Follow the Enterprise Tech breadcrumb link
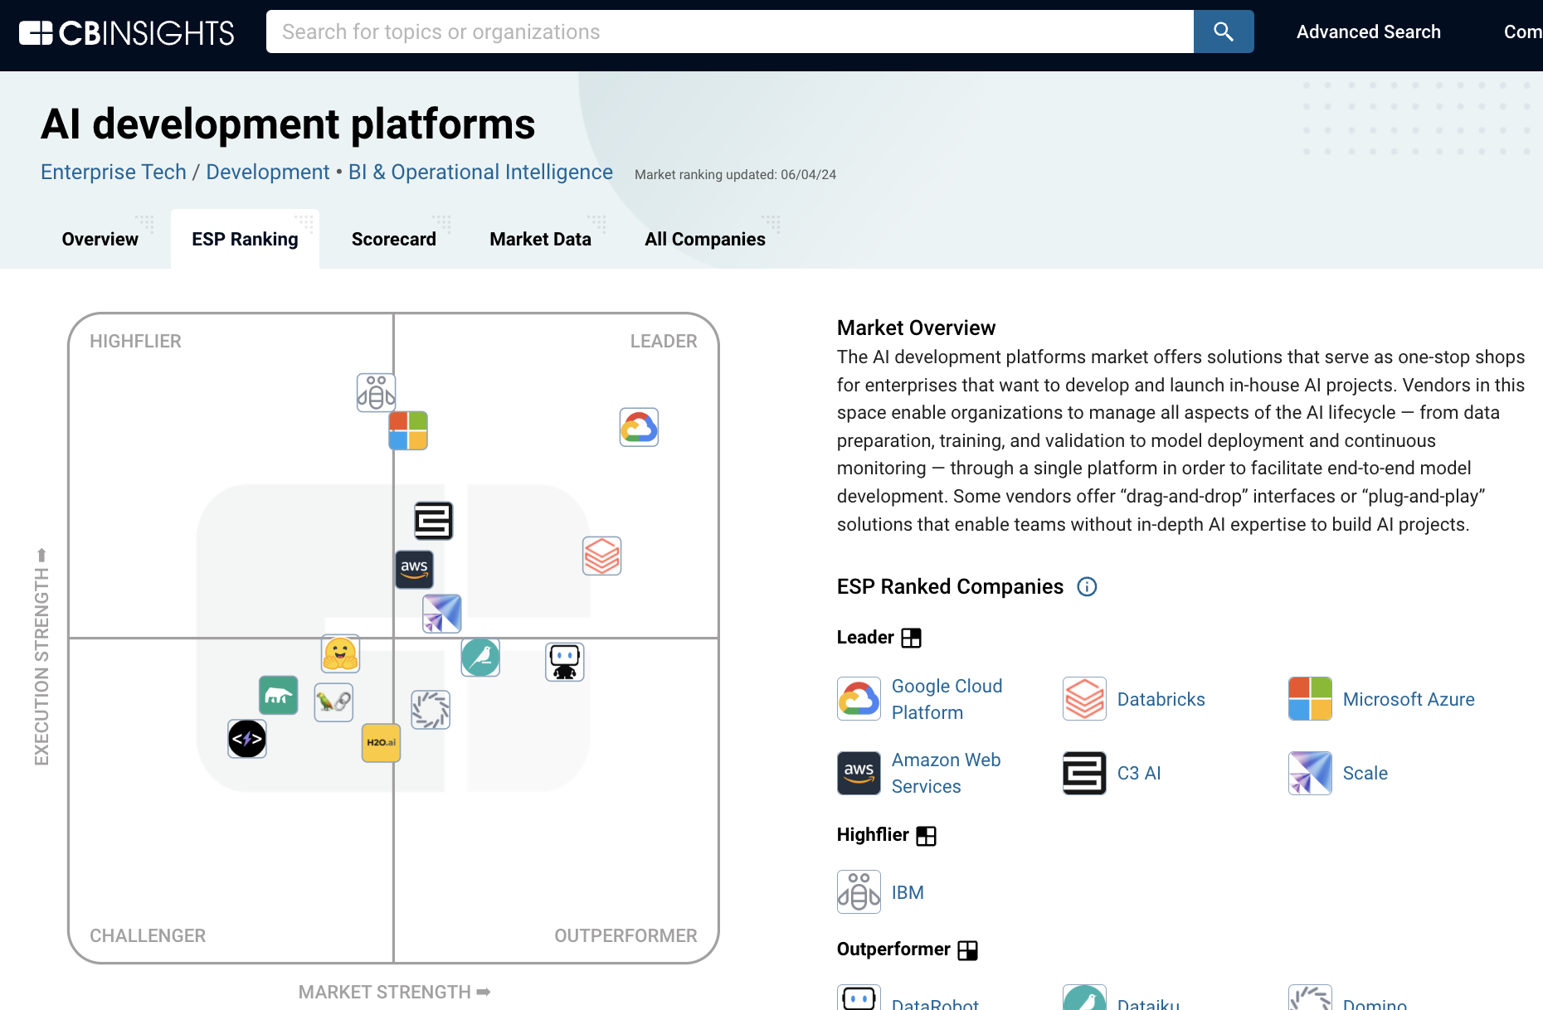Image resolution: width=1543 pixels, height=1010 pixels. pos(114,172)
